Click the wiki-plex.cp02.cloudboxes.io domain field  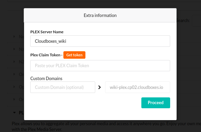[138, 87]
